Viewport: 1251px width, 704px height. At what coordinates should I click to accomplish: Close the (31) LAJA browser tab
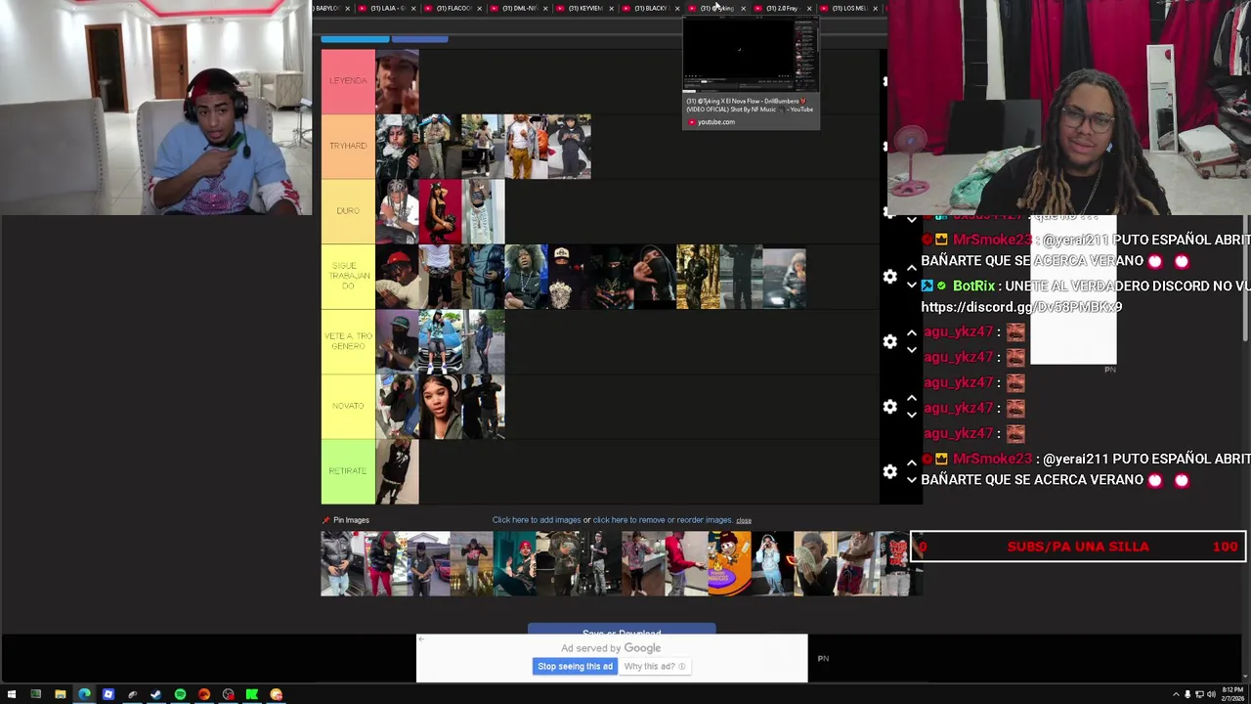(412, 9)
